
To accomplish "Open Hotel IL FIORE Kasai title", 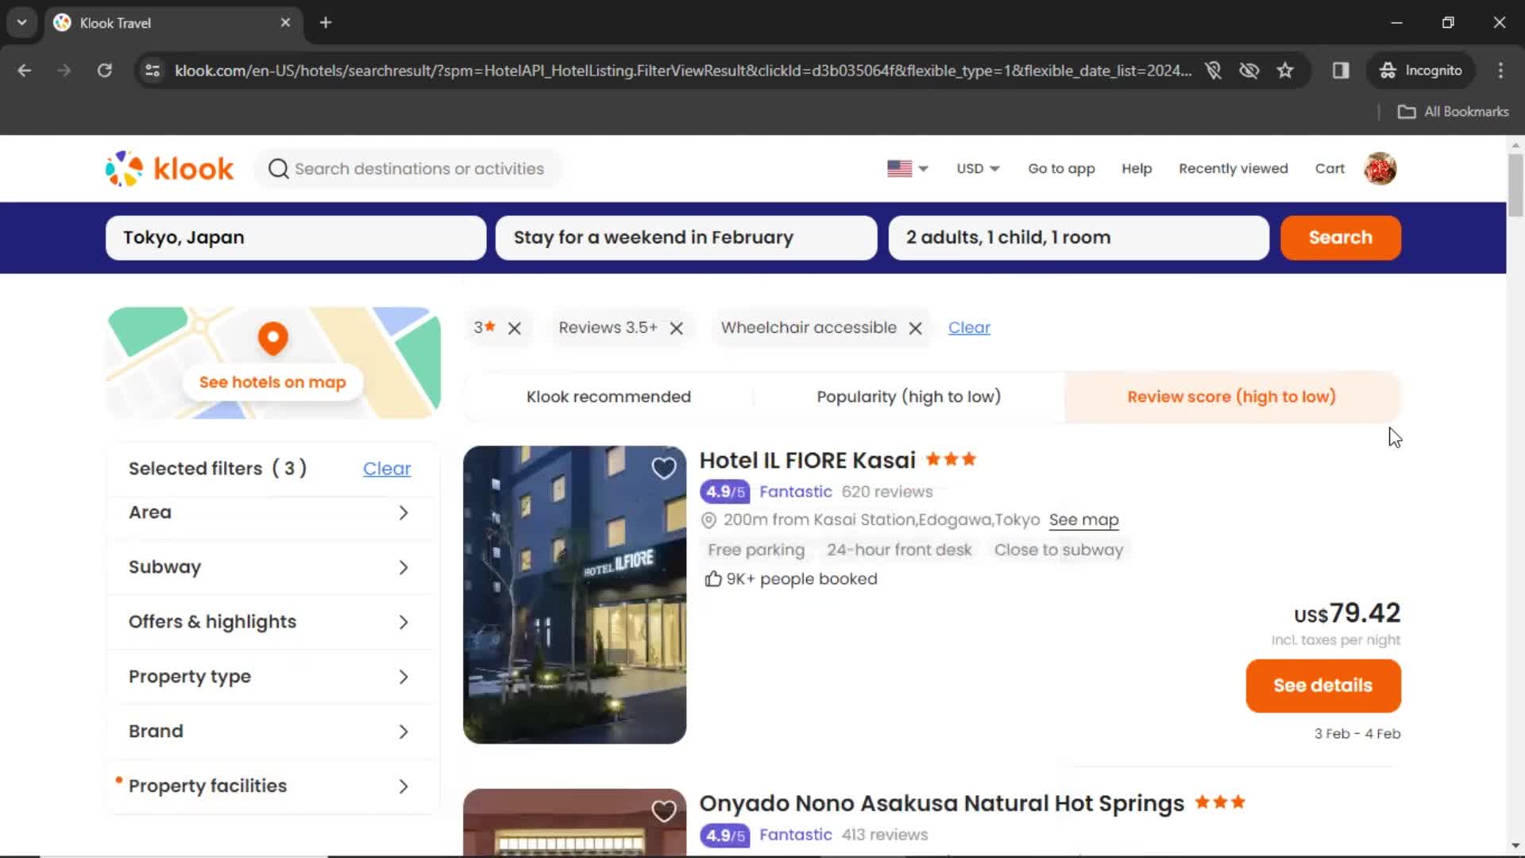I will [807, 461].
